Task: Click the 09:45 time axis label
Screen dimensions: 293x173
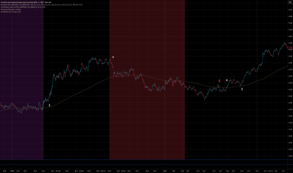Action: point(109,171)
